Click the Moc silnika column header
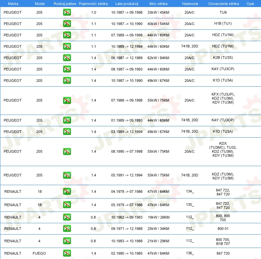This screenshot has width=261, height=259. [159, 4]
